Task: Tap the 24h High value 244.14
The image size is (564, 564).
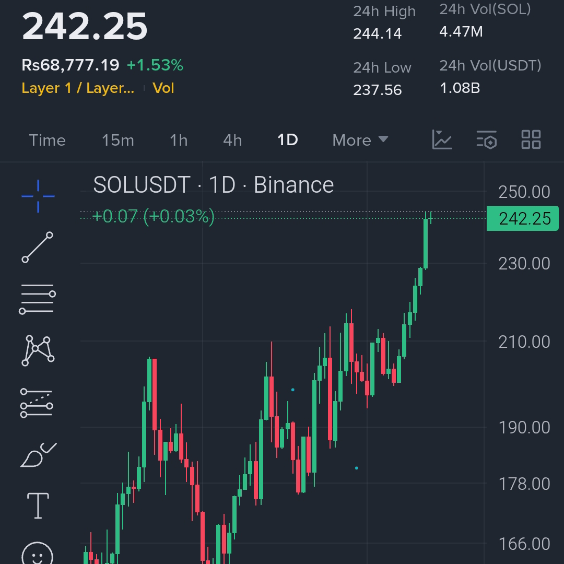Action: (378, 34)
